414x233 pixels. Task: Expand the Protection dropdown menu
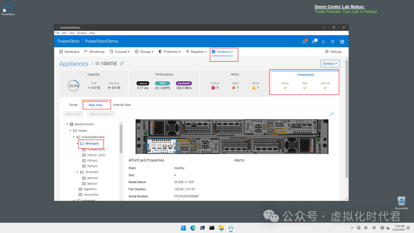[x=170, y=52]
